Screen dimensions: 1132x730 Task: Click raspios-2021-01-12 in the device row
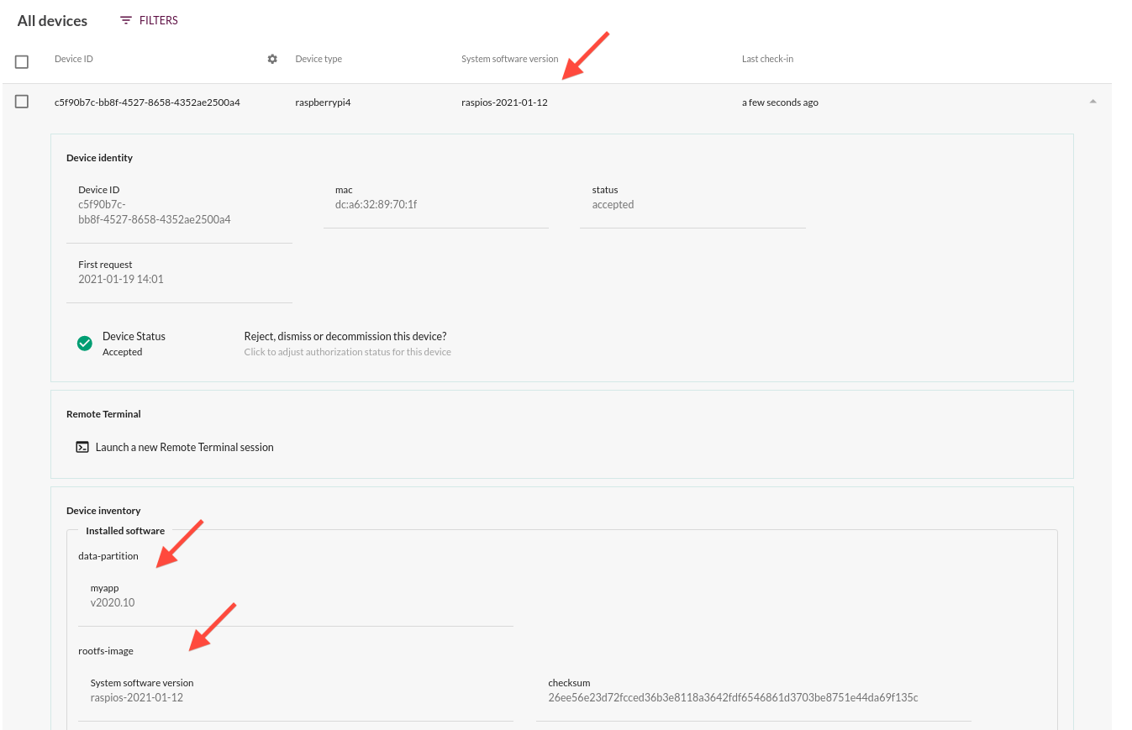coord(504,102)
